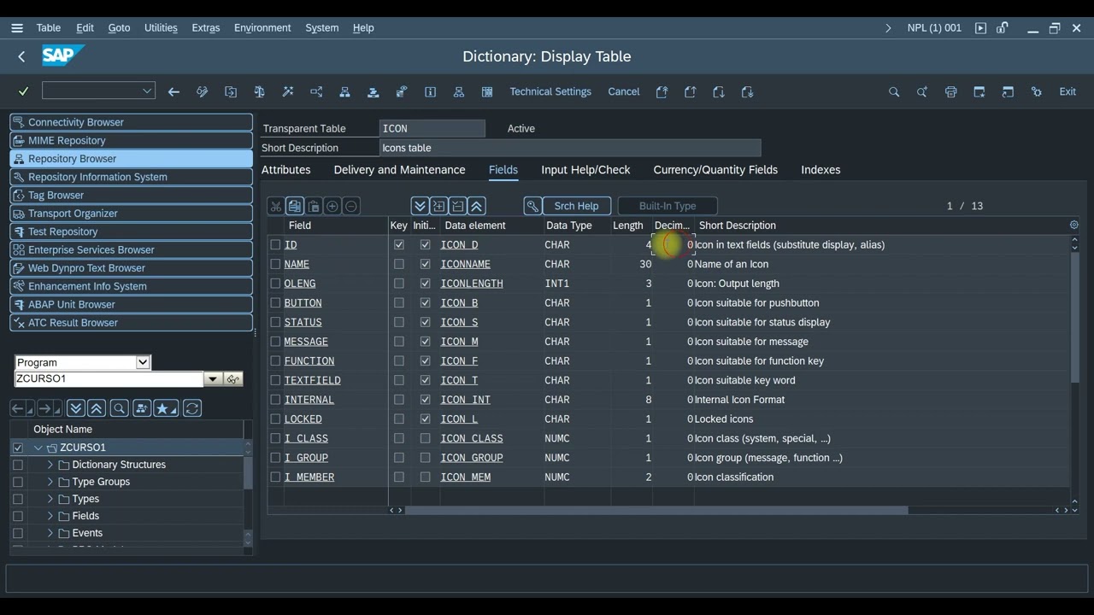This screenshot has width=1094, height=615.
Task: Expand the Dictionary Structures tree node
Action: pyautogui.click(x=50, y=465)
